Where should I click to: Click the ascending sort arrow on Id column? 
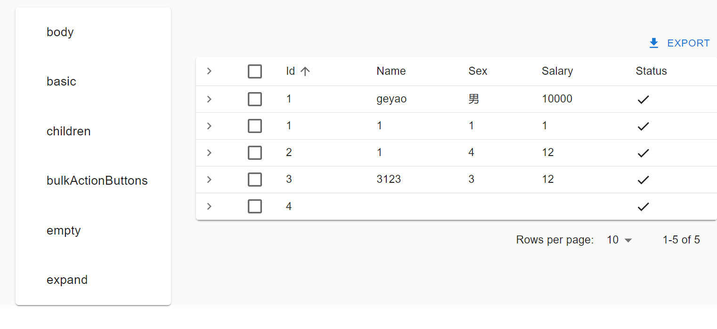(305, 71)
